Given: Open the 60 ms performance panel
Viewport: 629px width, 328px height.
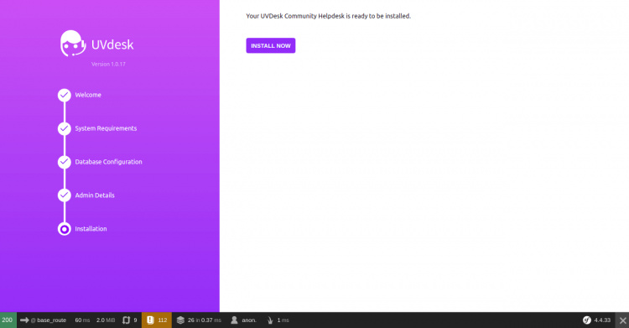Looking at the screenshot, I should pyautogui.click(x=82, y=320).
